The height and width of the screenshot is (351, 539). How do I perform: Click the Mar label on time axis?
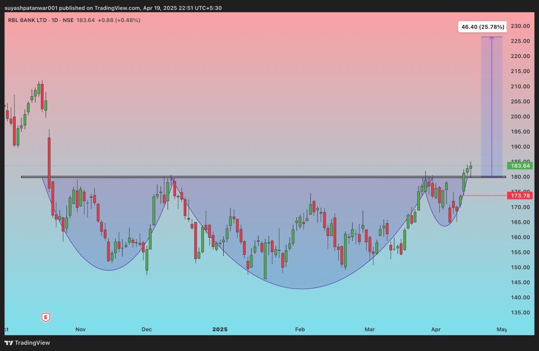click(x=370, y=329)
